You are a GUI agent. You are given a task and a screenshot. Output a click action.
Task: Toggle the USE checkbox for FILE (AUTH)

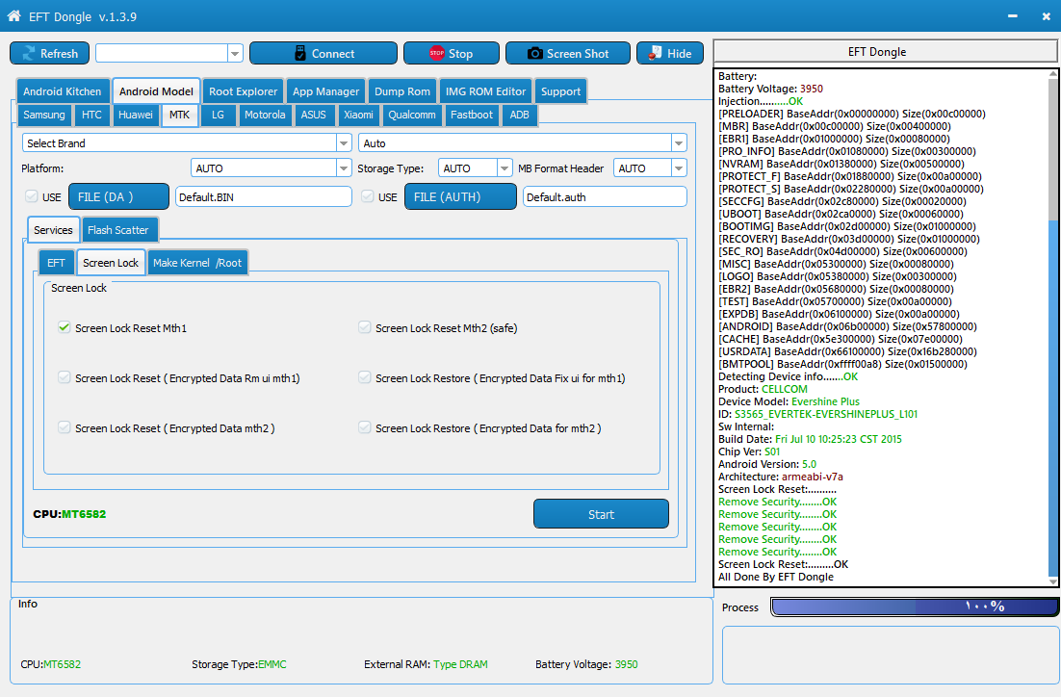tap(368, 196)
